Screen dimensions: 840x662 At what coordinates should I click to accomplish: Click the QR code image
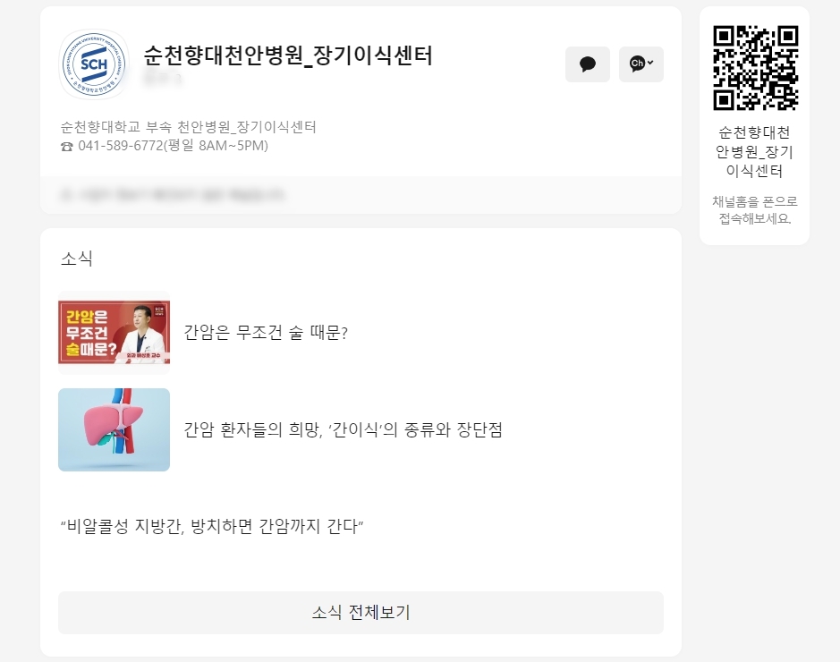(x=755, y=67)
